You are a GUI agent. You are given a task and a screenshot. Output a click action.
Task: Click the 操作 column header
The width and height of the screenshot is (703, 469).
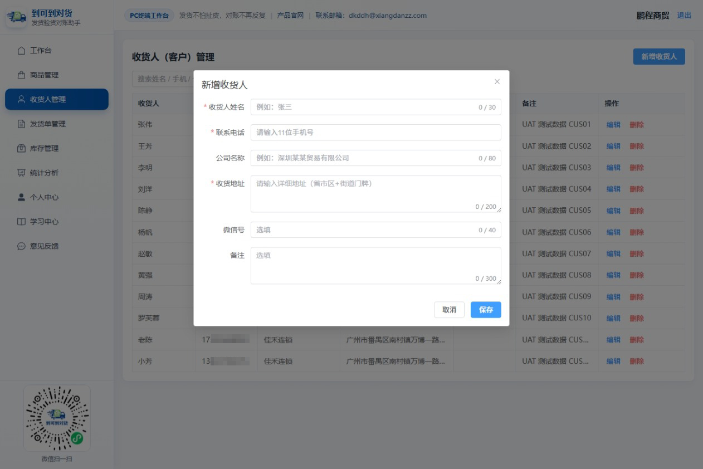click(x=612, y=104)
